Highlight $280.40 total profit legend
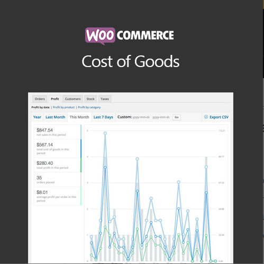Image resolution: width=264 pixels, height=264 pixels. [x=57, y=165]
